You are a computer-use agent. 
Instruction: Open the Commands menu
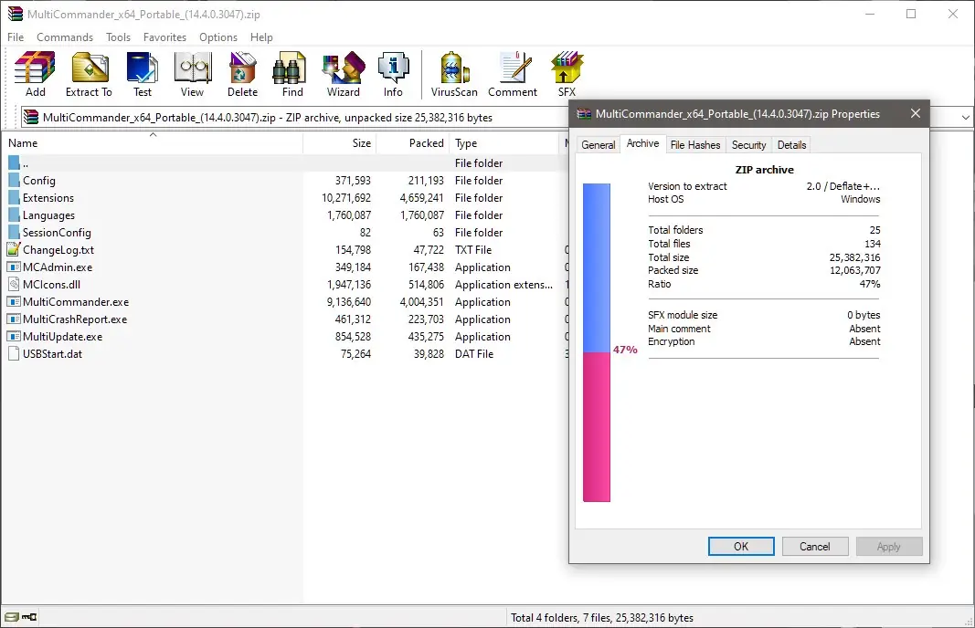65,37
